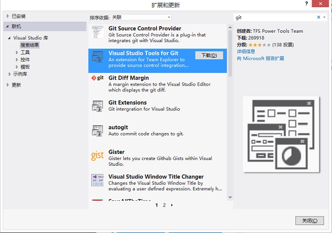Collapse the Visual Studio 库 node
The image size is (332, 233).
point(9,38)
